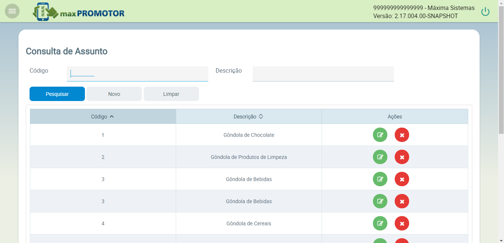Delete the Gôndola de Chocolate entry
The image size is (504, 243).
click(402, 135)
